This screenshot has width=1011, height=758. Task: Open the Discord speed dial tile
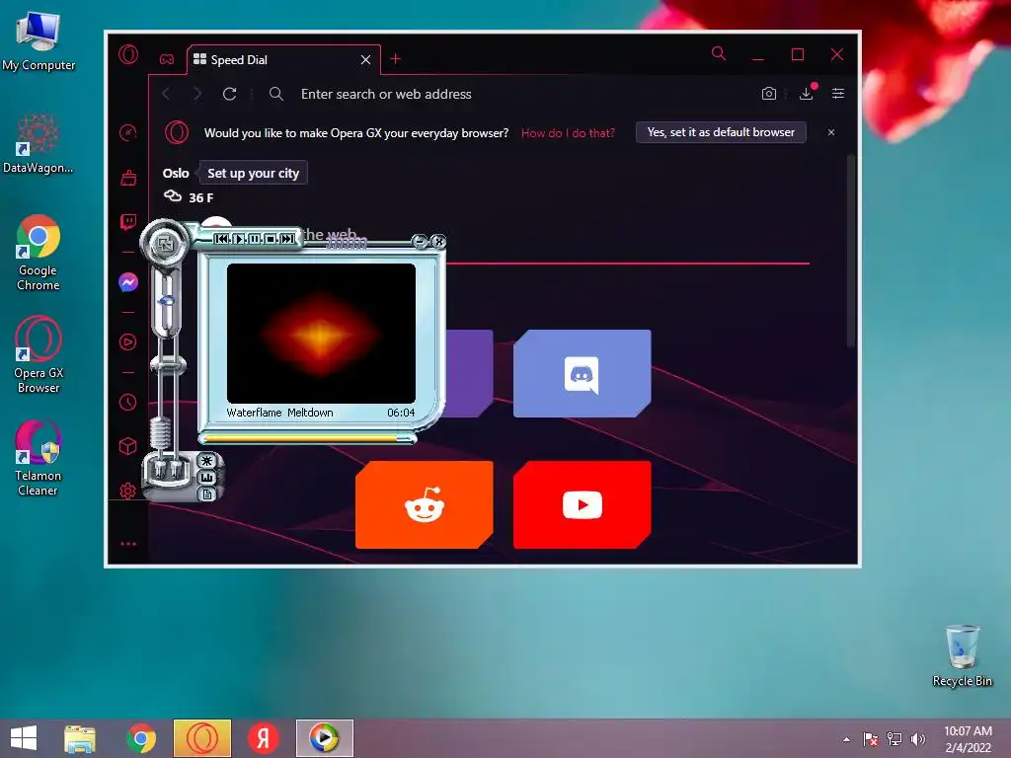583,374
